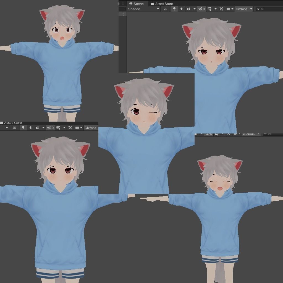Expand effects dropdown arrow in Shaded toolbar
283x283 pixels.
click(194, 9)
